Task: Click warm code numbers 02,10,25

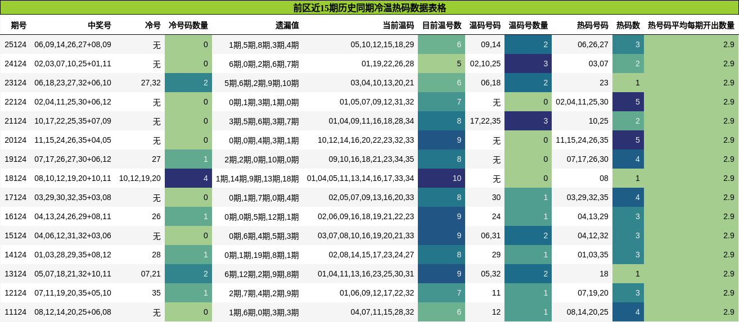Action: pyautogui.click(x=485, y=64)
